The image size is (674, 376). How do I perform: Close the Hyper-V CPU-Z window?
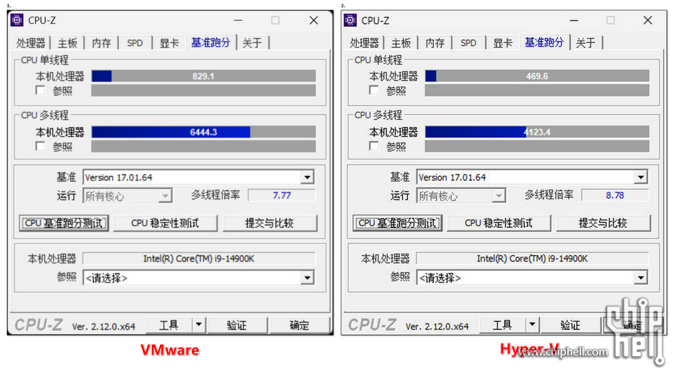648,20
